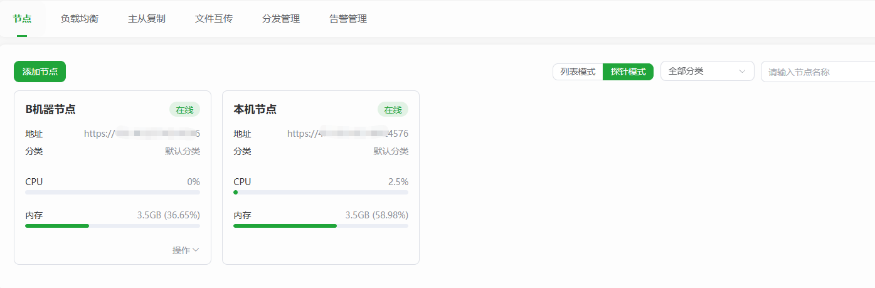Click 在线 status badge on B机器节点
This screenshot has height=288, width=875.
tap(184, 110)
